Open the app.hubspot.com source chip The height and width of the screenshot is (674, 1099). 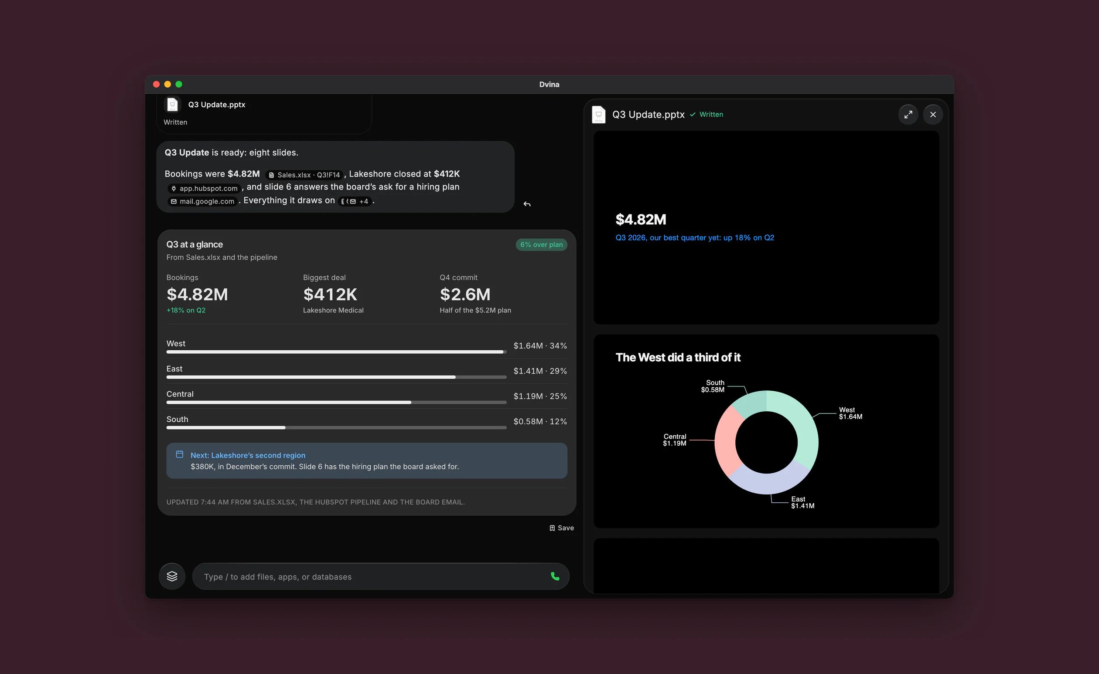click(x=205, y=188)
